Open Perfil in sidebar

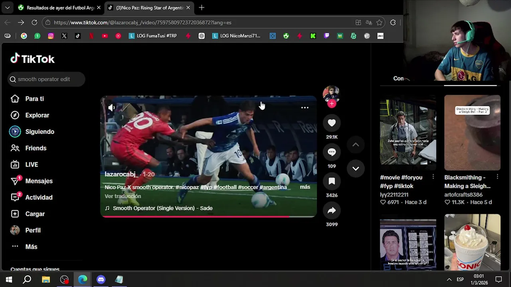click(26, 230)
